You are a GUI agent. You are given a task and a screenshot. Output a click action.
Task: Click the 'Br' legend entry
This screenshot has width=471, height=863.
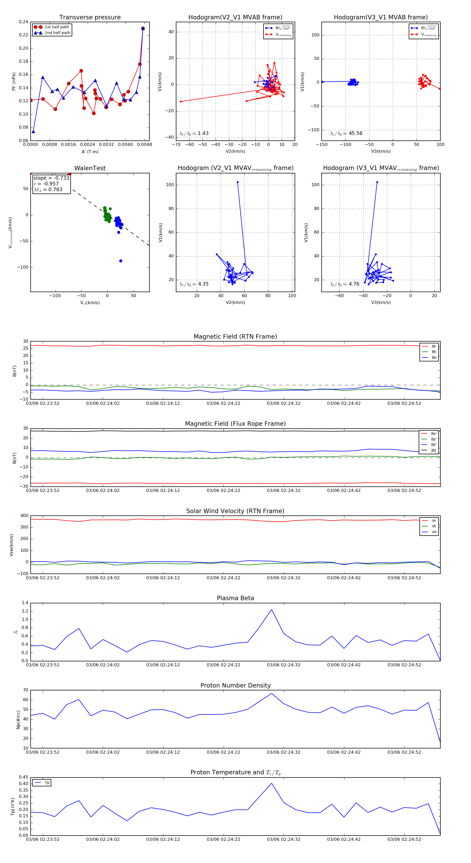(429, 347)
